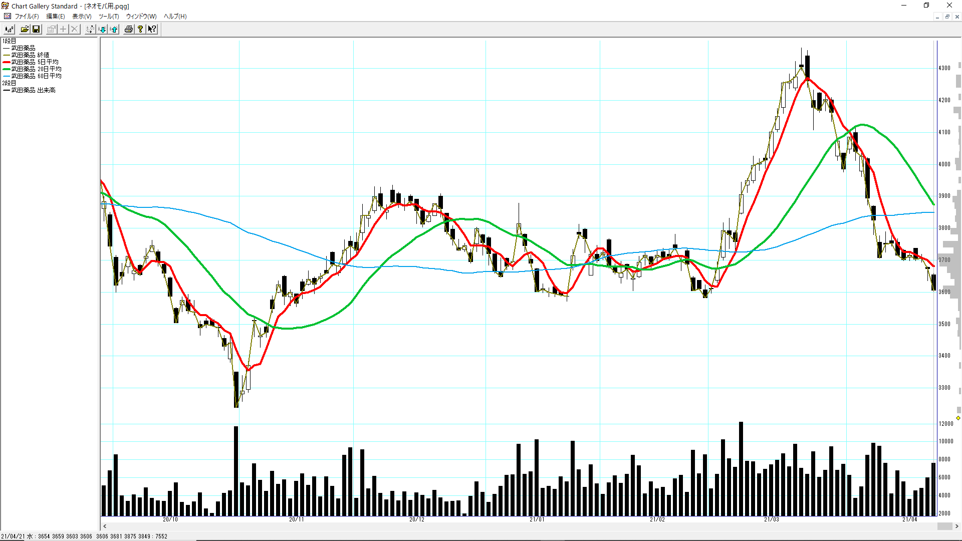Print the chart with printer icon
Viewport: 962px width, 541px height.
129,29
